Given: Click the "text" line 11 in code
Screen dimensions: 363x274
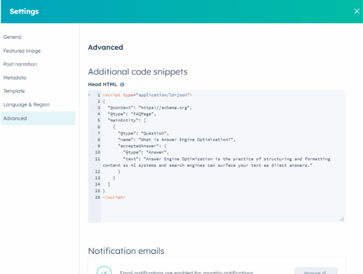Looking at the screenshot, I should tap(216, 162).
